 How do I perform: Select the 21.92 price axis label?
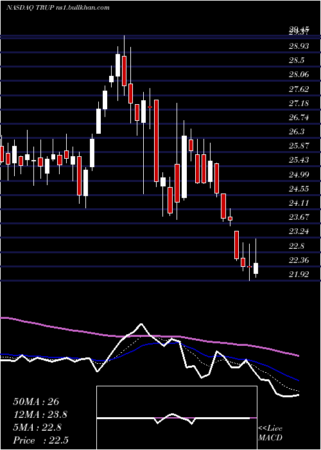tap(299, 274)
